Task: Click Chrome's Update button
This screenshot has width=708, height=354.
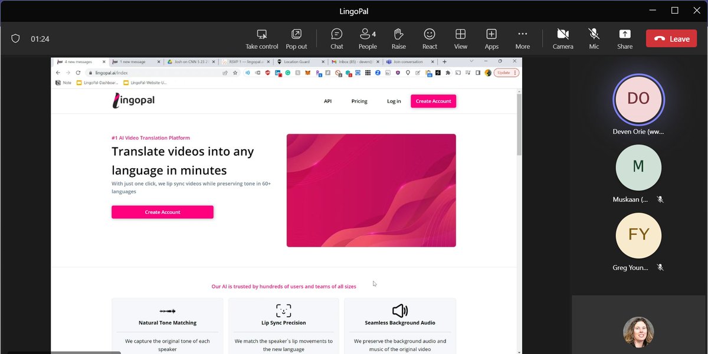Action: click(x=507, y=73)
